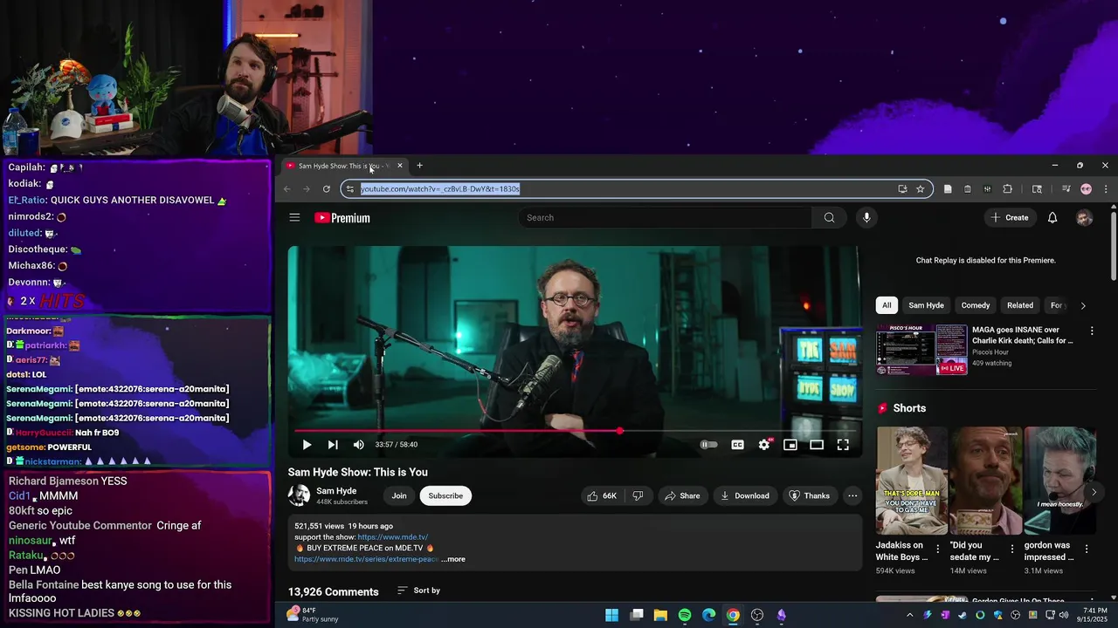The width and height of the screenshot is (1118, 628).
Task: Close the Sam Hyde Show tab
Action: coord(400,166)
